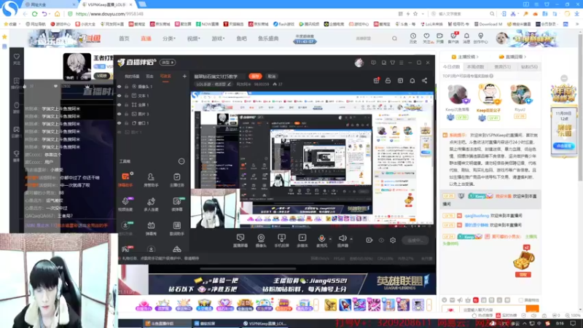Open 视频连麦 tool icon

tap(125, 204)
